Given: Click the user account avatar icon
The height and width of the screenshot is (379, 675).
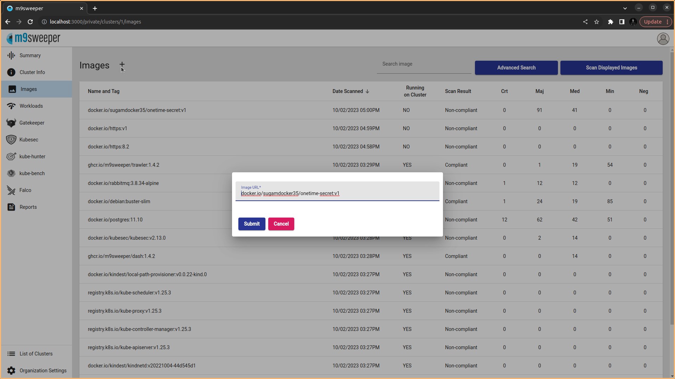Looking at the screenshot, I should tap(663, 39).
